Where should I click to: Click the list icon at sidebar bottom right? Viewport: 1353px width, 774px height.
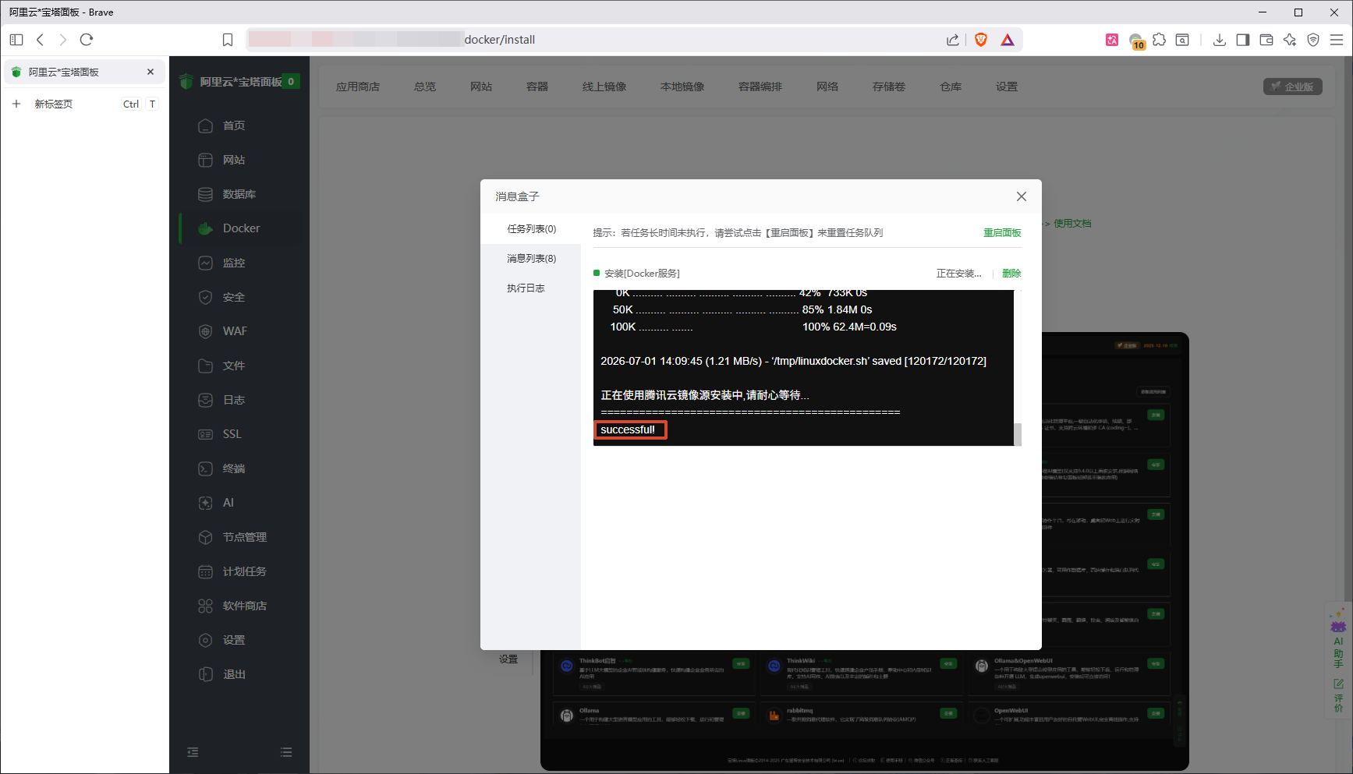286,752
